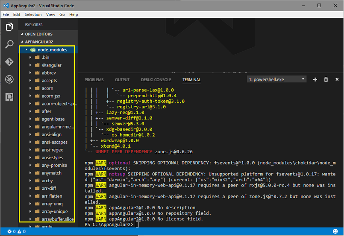This screenshot has height=236, width=344.
Task: Click the after folder icon
Action: tap(37, 111)
